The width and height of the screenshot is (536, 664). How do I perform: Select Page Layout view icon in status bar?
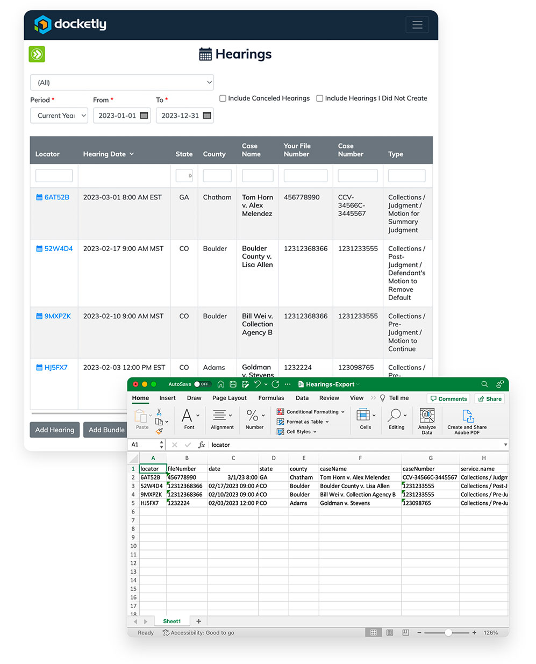point(390,633)
